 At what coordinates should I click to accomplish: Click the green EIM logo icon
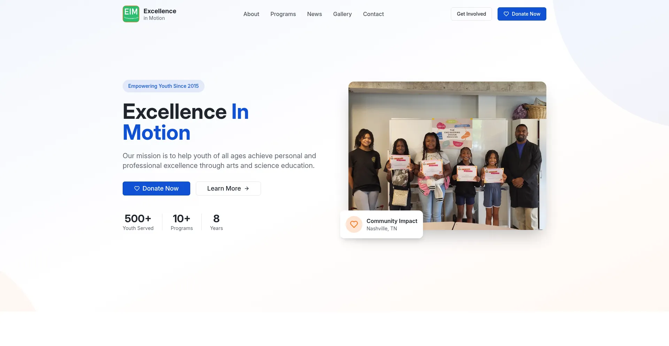(131, 14)
